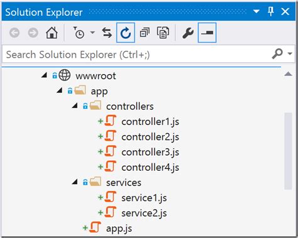The width and height of the screenshot is (298, 238).
Task: Click the JavaScript icon beside service1.js
Action: 111,197
